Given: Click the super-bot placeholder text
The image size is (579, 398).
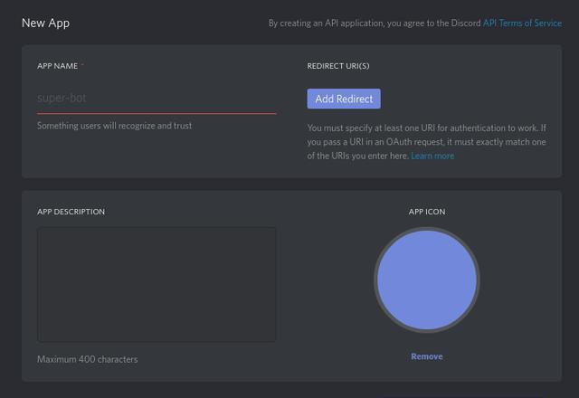Looking at the screenshot, I should click(x=62, y=99).
